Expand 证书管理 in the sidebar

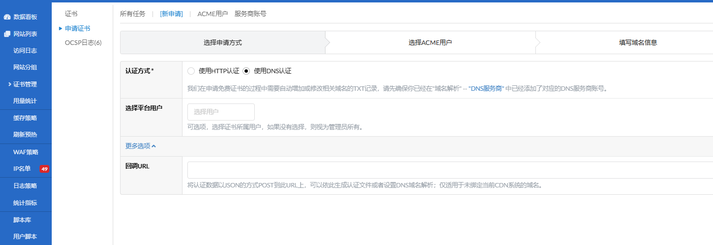pyautogui.click(x=25, y=84)
